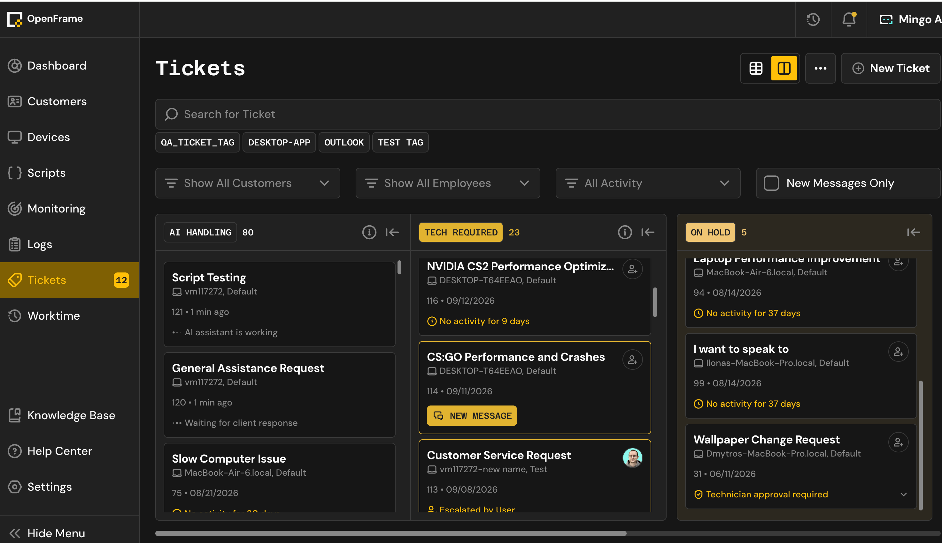The height and width of the screenshot is (543, 942).
Task: Click the OpenFrame logo icon
Action: (x=15, y=19)
